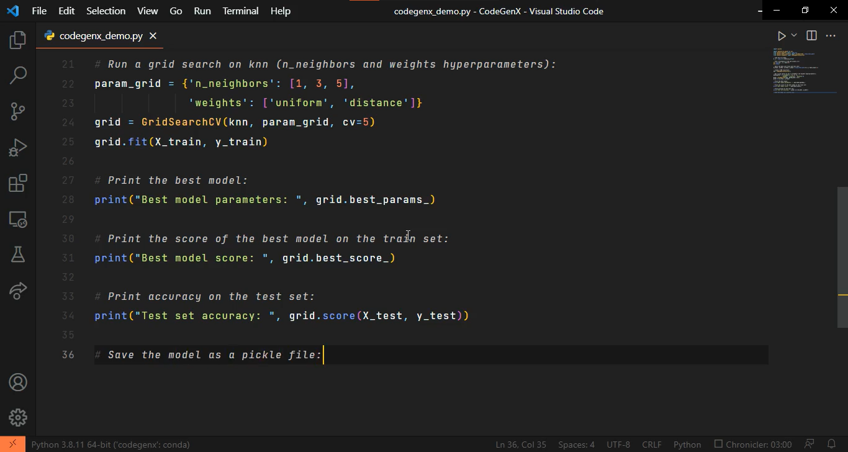Open the Source Control view

18,111
